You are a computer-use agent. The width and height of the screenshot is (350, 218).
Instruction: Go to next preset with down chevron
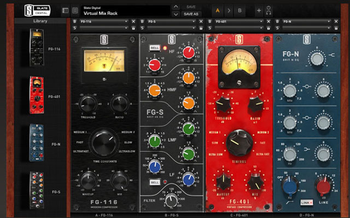coord(176,14)
